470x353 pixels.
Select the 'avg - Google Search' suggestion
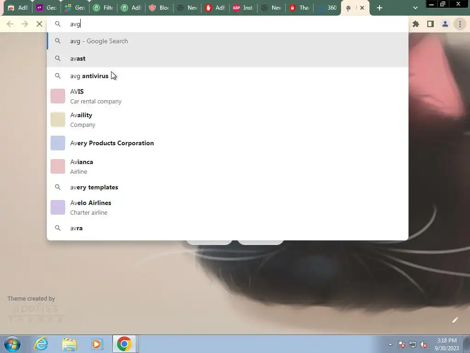[228, 41]
